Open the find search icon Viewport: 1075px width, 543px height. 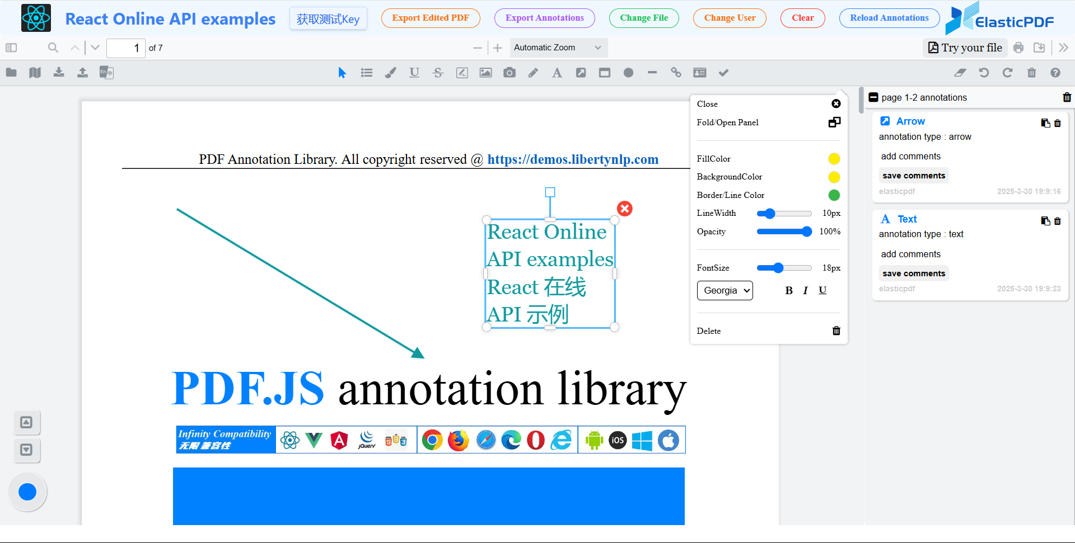pyautogui.click(x=53, y=48)
